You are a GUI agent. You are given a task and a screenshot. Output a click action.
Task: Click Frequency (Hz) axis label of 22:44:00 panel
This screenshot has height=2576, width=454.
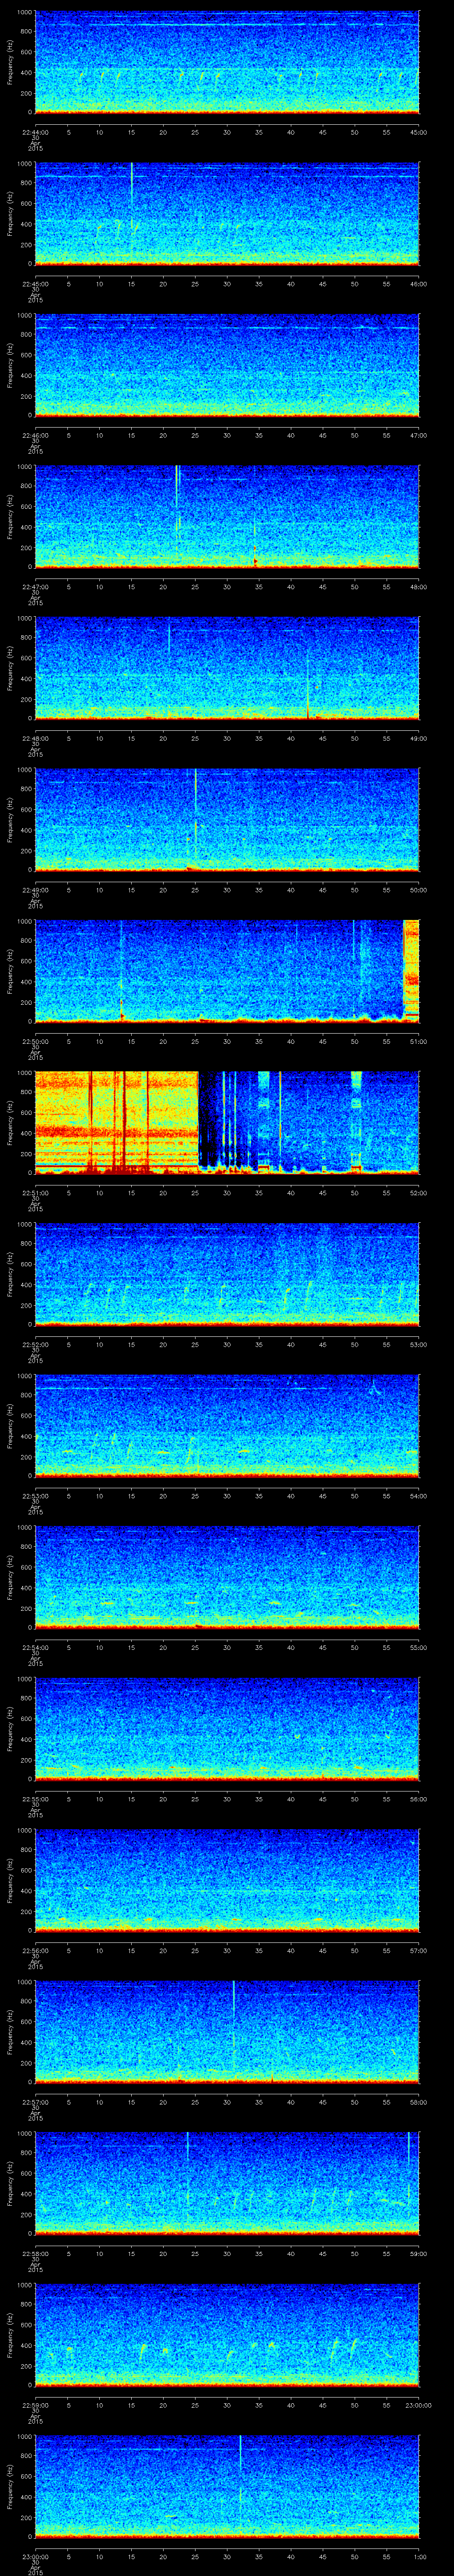pyautogui.click(x=10, y=62)
